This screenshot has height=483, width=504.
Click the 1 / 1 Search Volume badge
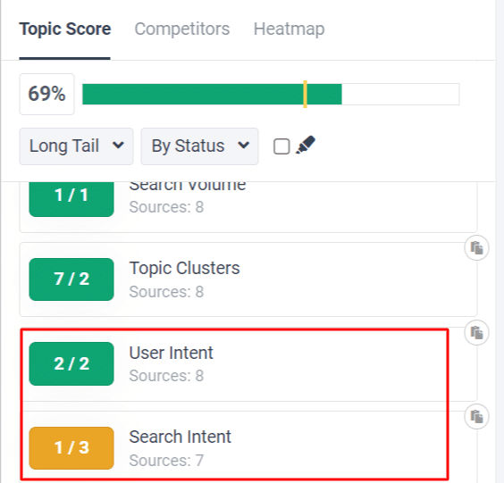point(71,198)
